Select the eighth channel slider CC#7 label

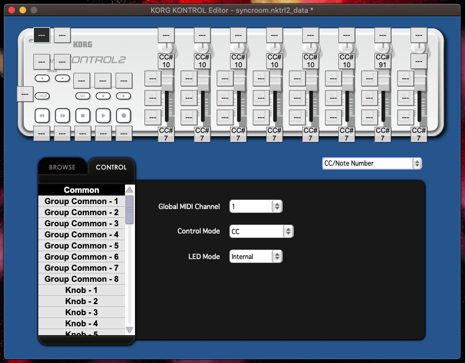419,134
